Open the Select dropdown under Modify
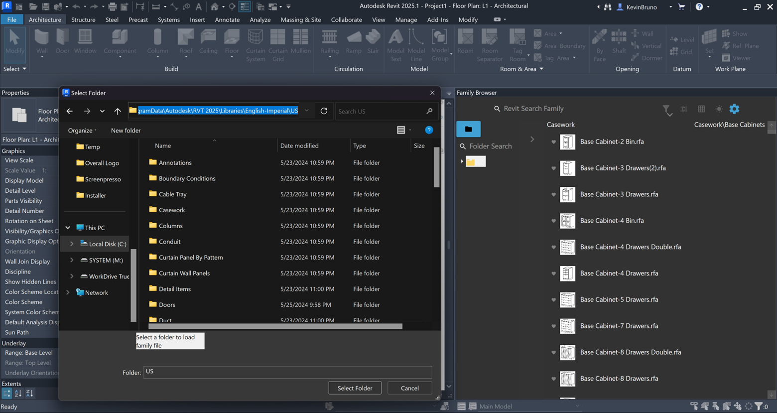777x413 pixels. [14, 69]
